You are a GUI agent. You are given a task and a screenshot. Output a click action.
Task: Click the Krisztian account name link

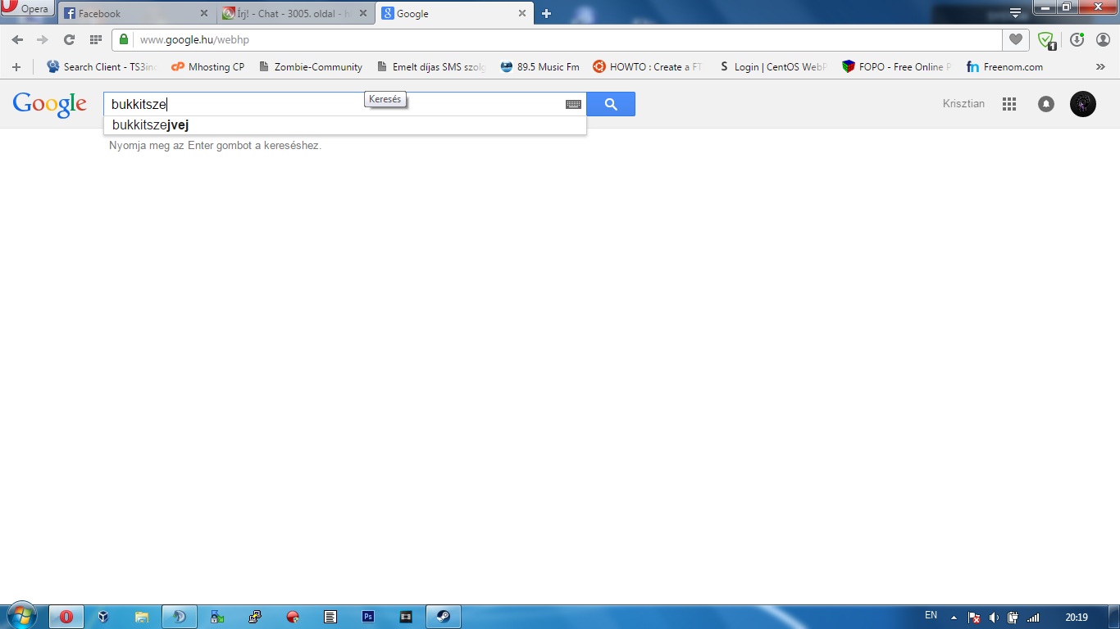(x=963, y=104)
